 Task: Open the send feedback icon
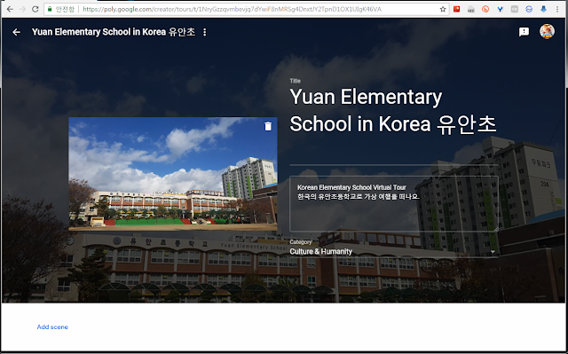(x=524, y=32)
